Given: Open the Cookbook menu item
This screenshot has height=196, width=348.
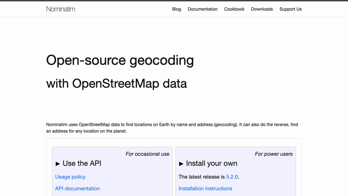Looking at the screenshot, I should (x=234, y=9).
